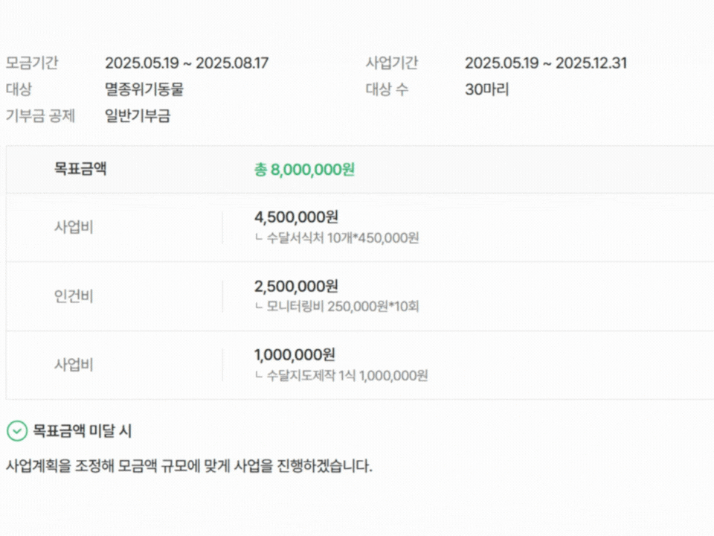
Task: Click the 2,500,000원 amount
Action: pyautogui.click(x=296, y=286)
